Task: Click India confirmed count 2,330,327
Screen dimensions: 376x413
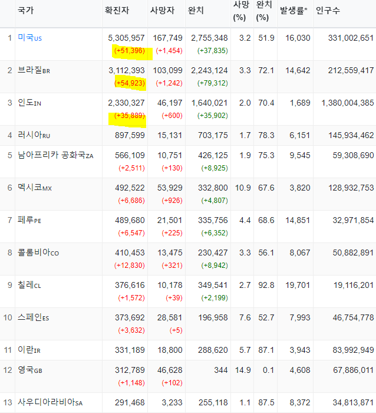Action: [126, 103]
